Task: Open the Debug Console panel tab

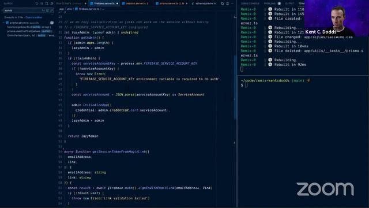Action: click(x=250, y=3)
